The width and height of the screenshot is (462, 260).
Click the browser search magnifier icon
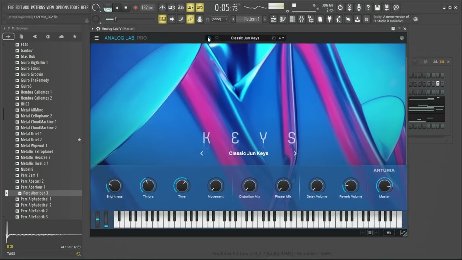click(78, 254)
